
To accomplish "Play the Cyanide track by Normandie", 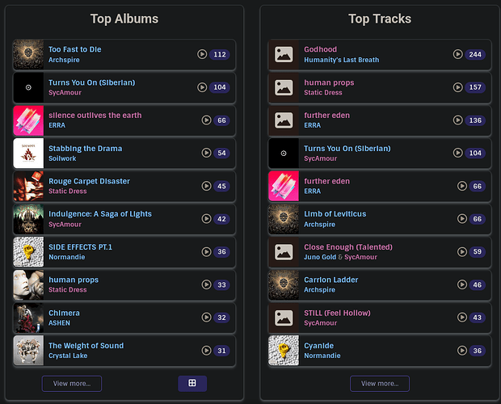I will pyautogui.click(x=461, y=351).
